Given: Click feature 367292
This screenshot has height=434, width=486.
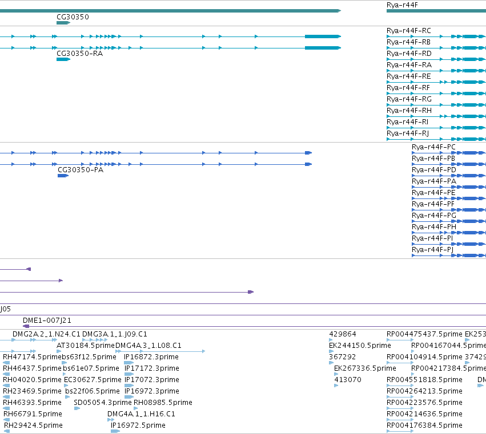Looking at the screenshot, I should [x=343, y=357].
